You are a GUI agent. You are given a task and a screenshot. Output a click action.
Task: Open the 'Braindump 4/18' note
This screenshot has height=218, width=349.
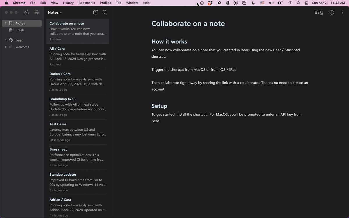click(78, 107)
